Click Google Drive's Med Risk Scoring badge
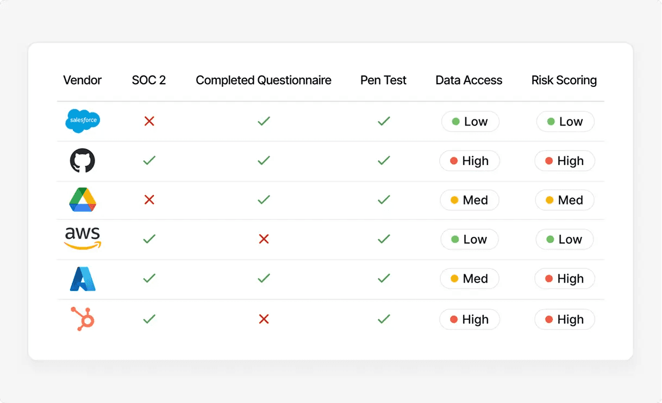 pos(564,200)
